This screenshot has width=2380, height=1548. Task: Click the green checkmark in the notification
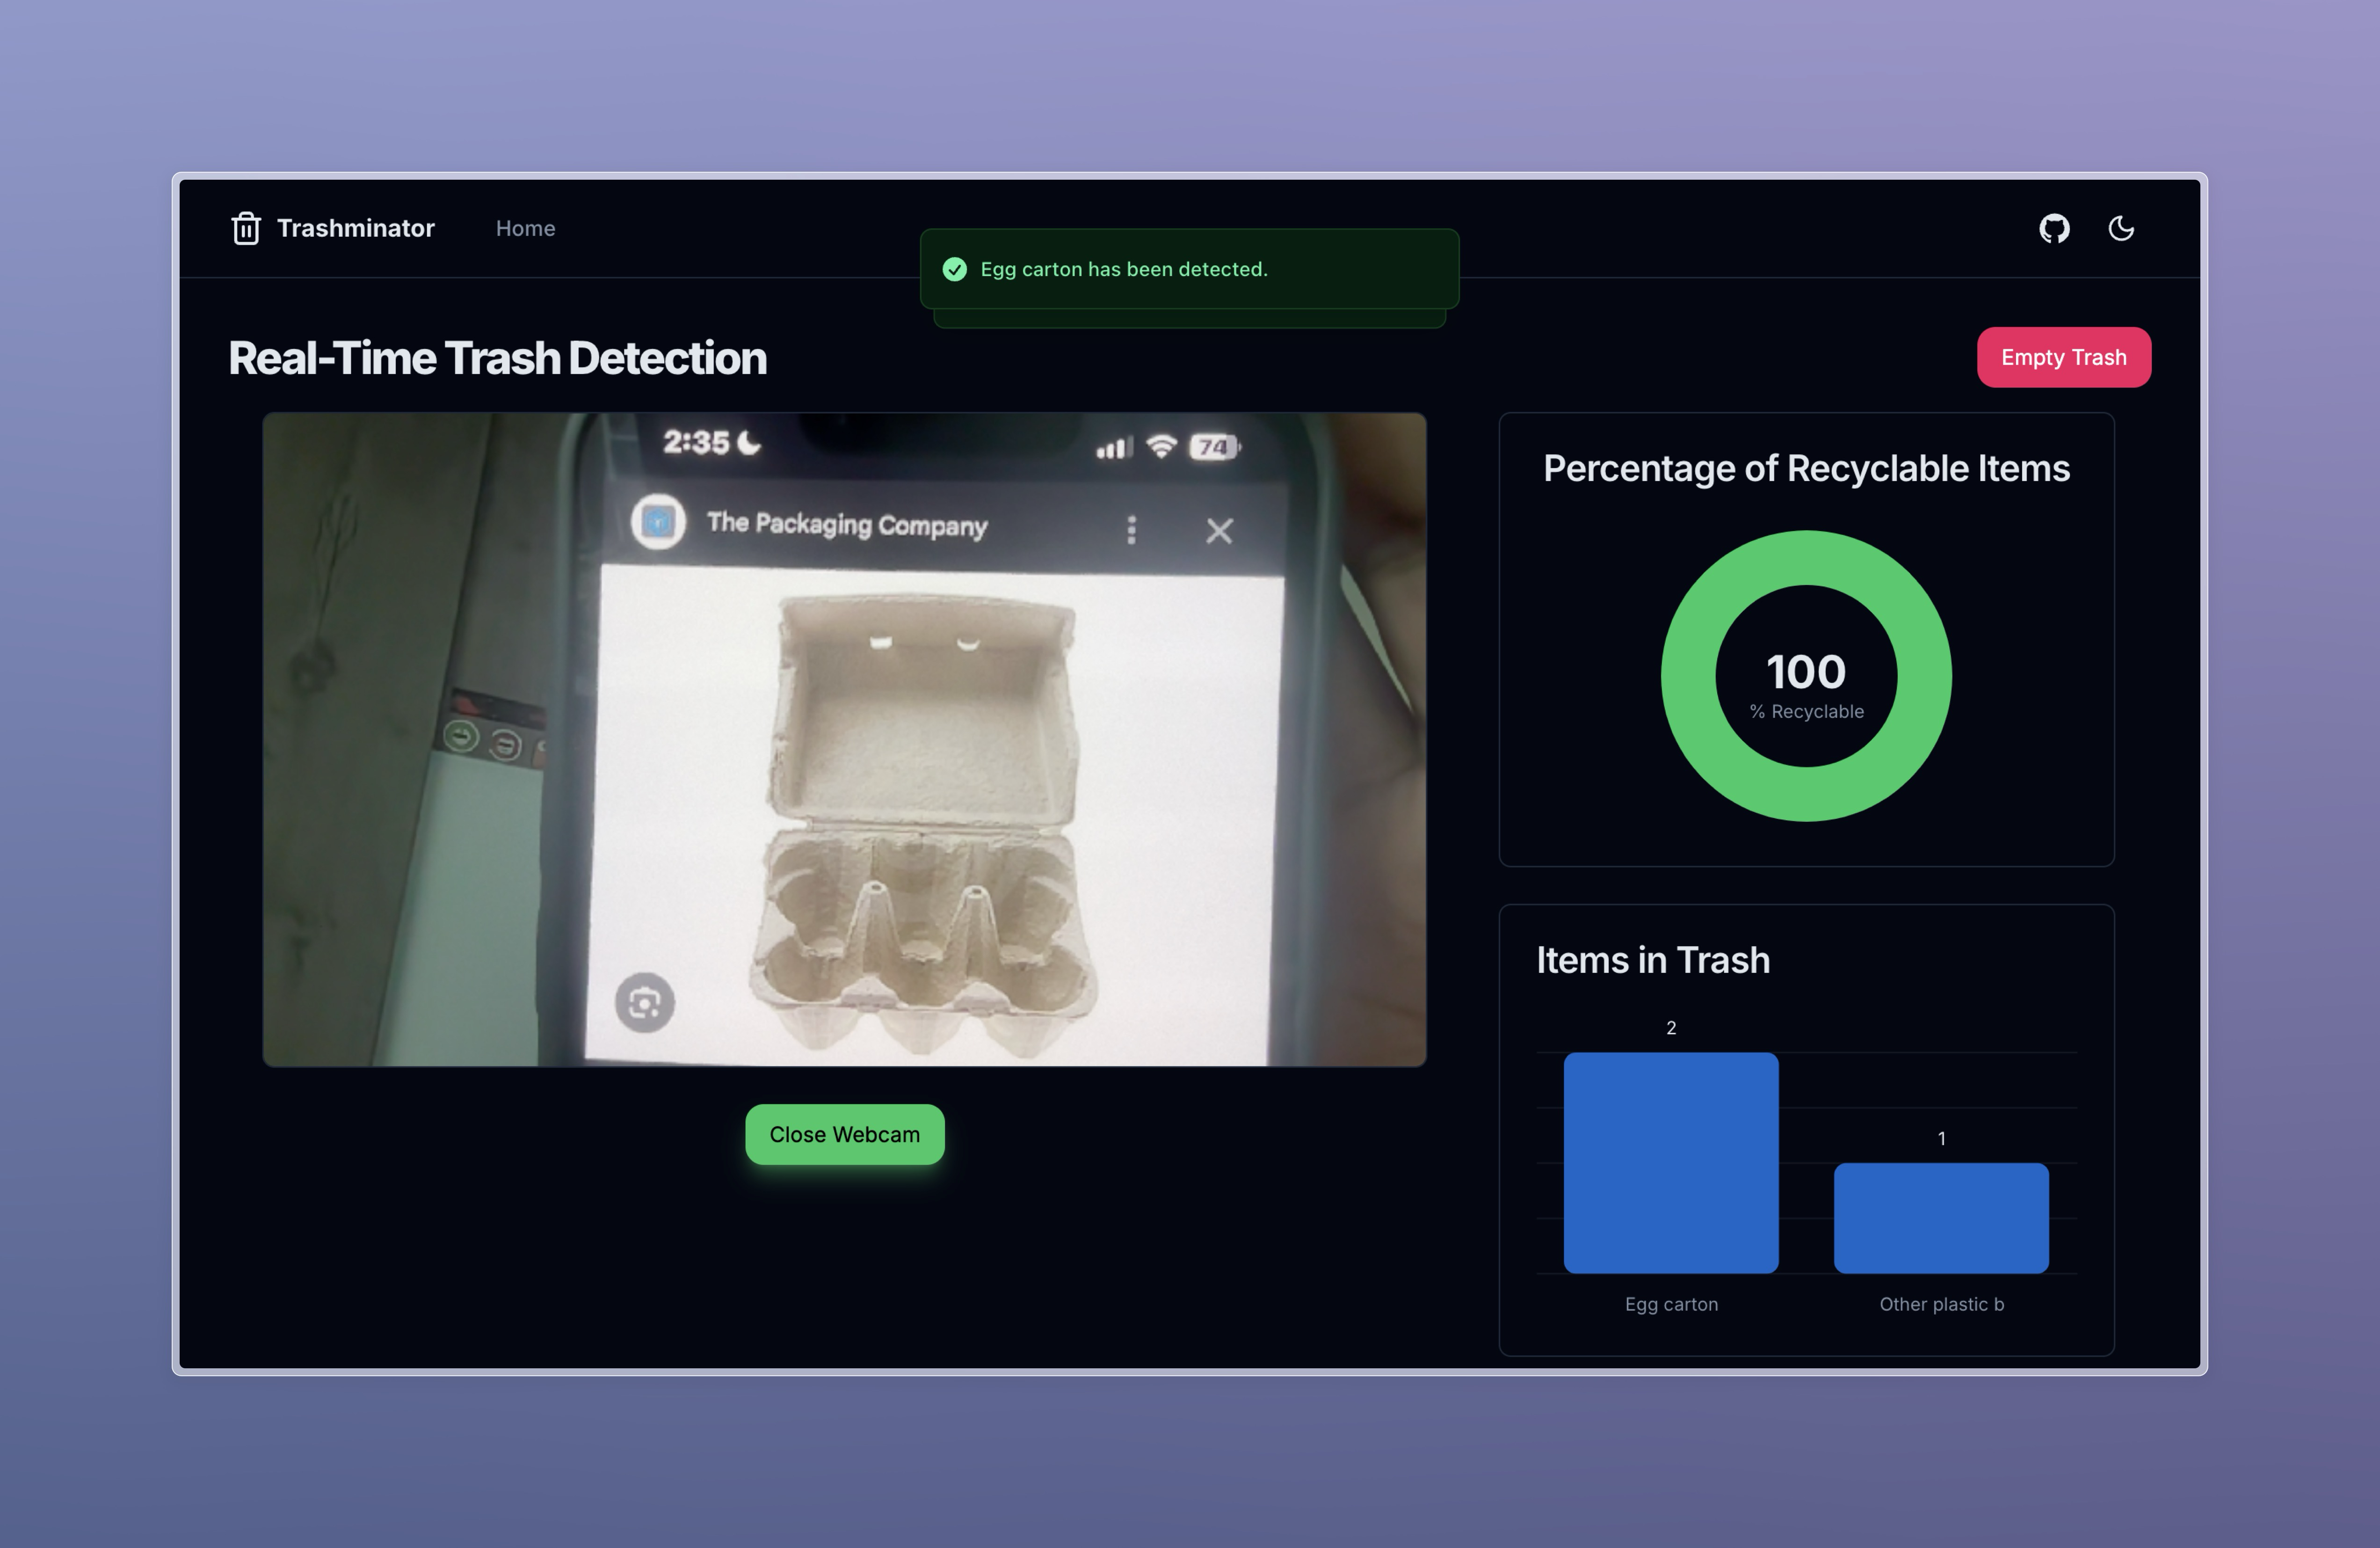pos(955,269)
